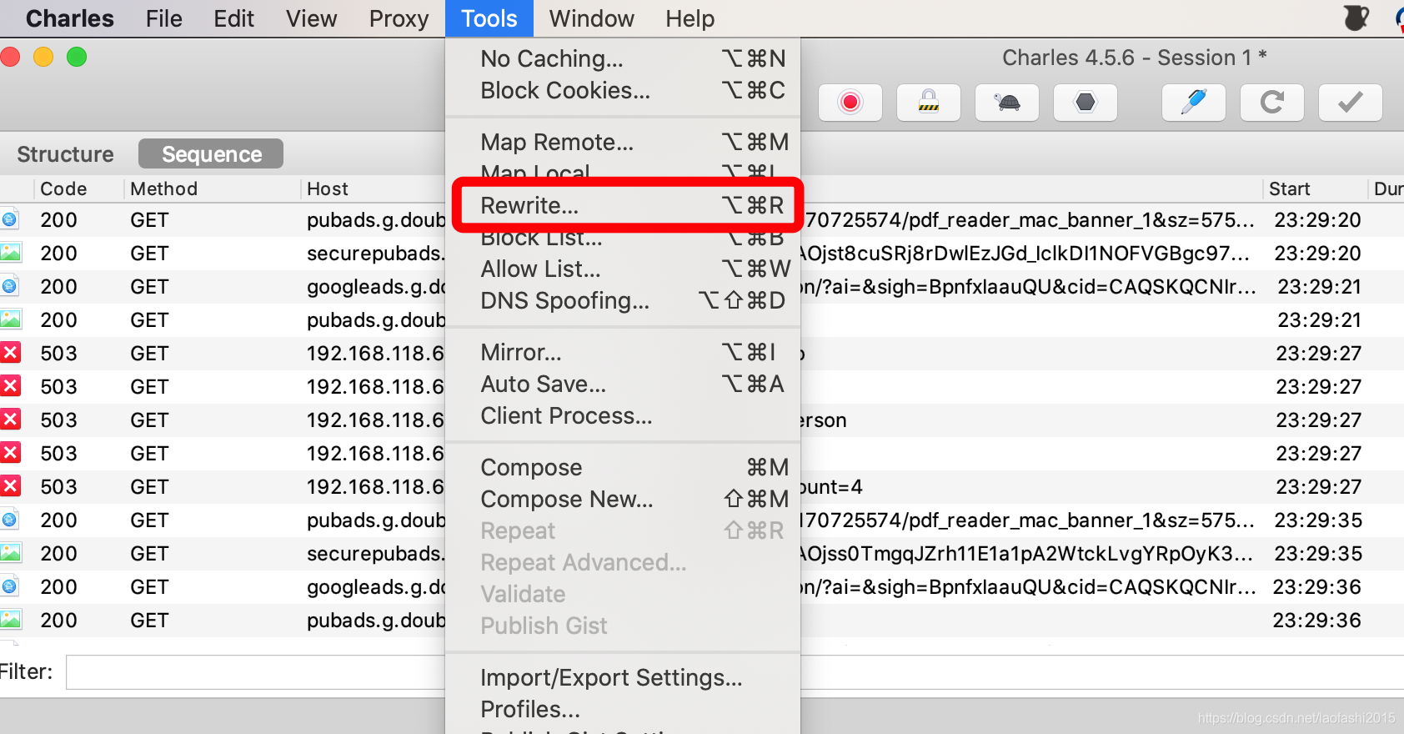Switch to the Structure tab
This screenshot has width=1404, height=734.
65,154
